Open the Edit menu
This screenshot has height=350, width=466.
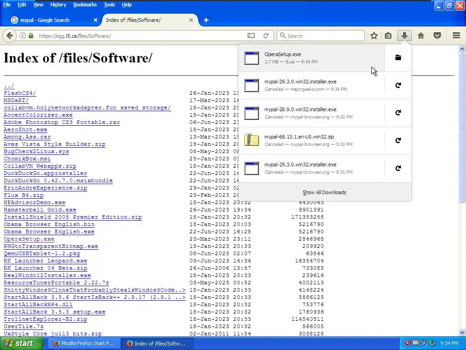(x=22, y=5)
